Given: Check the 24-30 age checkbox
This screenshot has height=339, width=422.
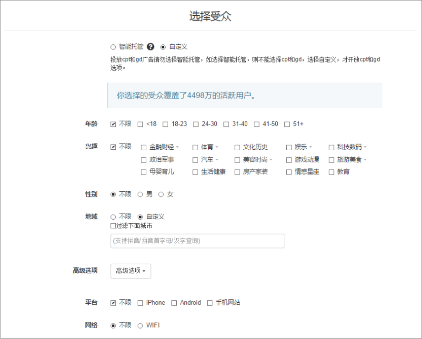Looking at the screenshot, I should click(196, 124).
